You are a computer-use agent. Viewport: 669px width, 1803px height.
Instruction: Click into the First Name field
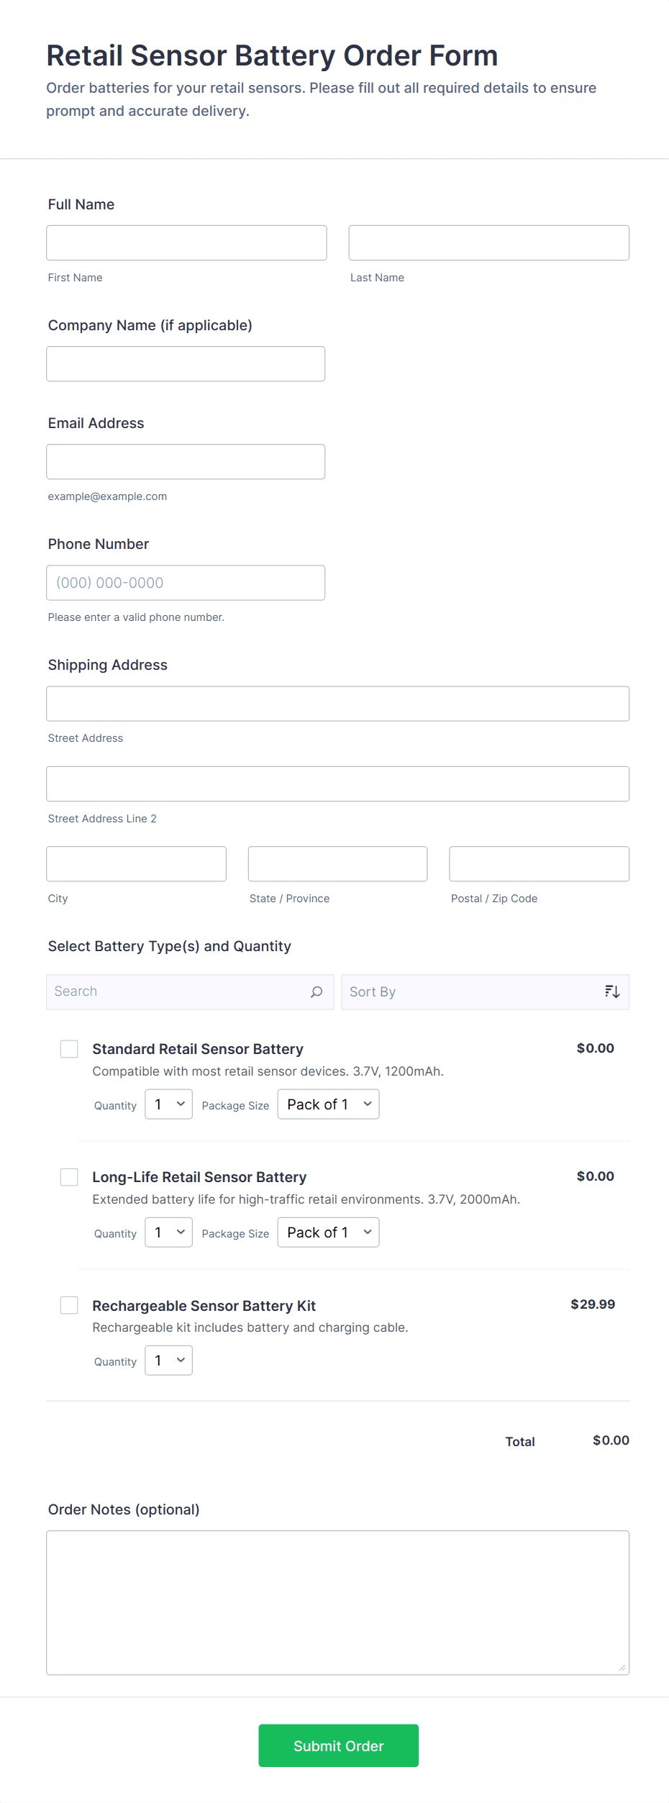(186, 242)
